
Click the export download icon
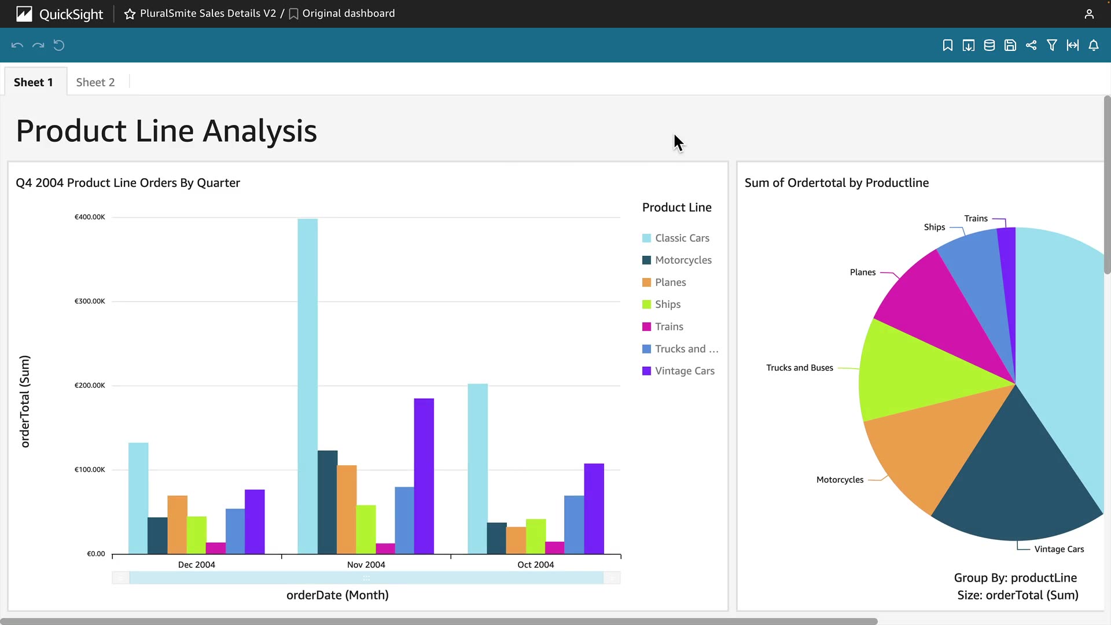point(969,45)
